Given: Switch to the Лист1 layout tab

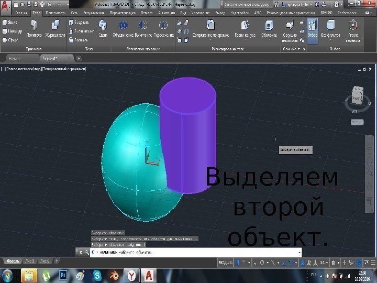Looking at the screenshot, I should coord(30,261).
